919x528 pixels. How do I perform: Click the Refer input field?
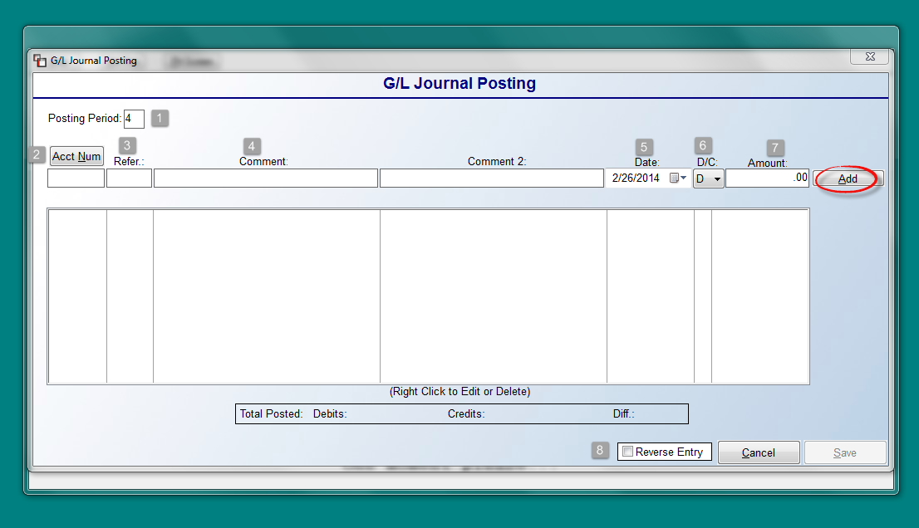pos(129,178)
